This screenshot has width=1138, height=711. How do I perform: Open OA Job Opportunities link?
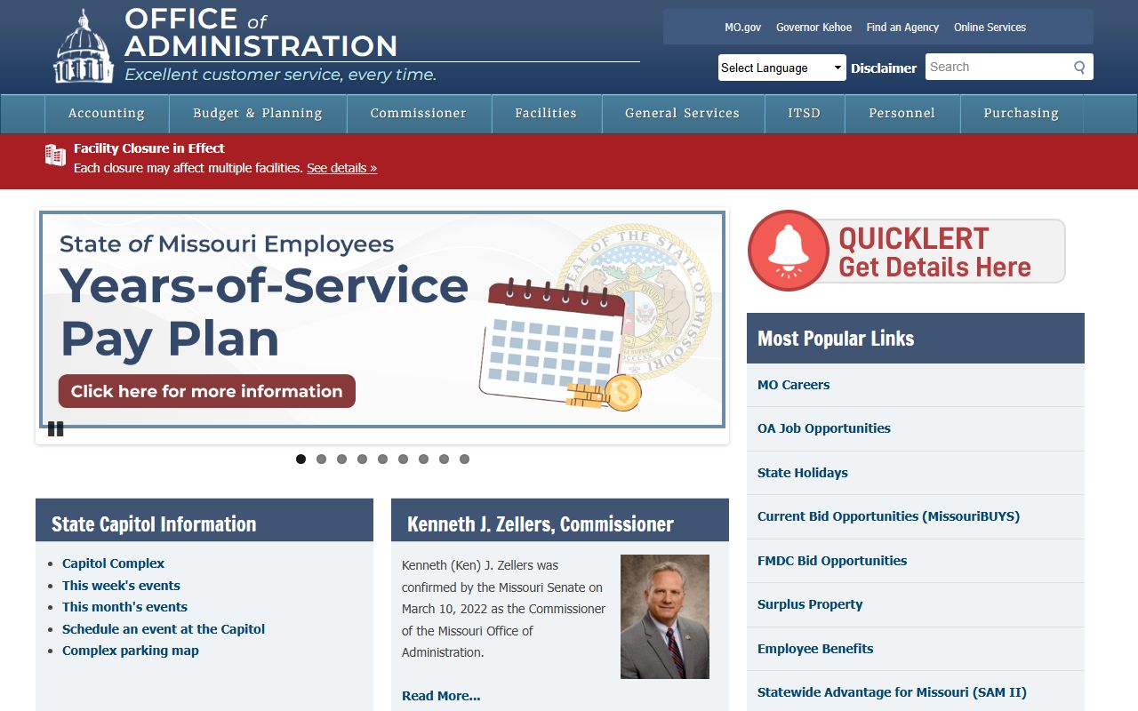824,428
